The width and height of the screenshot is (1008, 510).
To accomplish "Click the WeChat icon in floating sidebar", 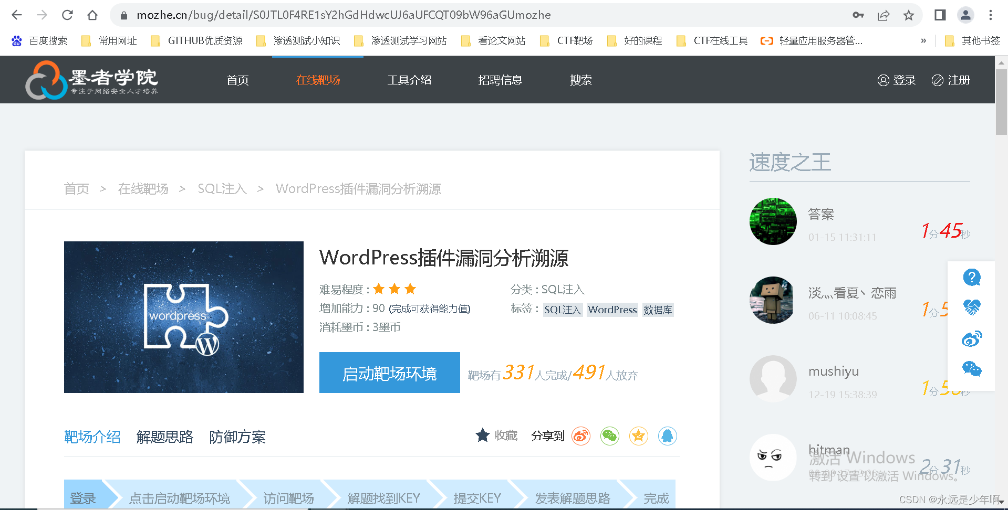I will (x=972, y=370).
